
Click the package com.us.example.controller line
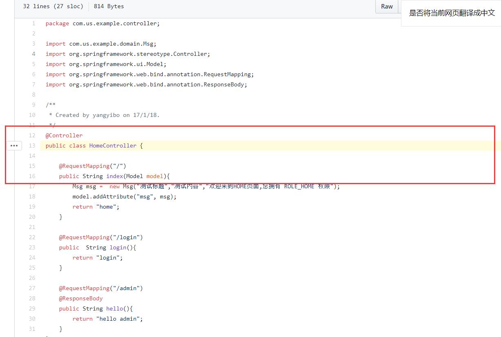tap(102, 24)
